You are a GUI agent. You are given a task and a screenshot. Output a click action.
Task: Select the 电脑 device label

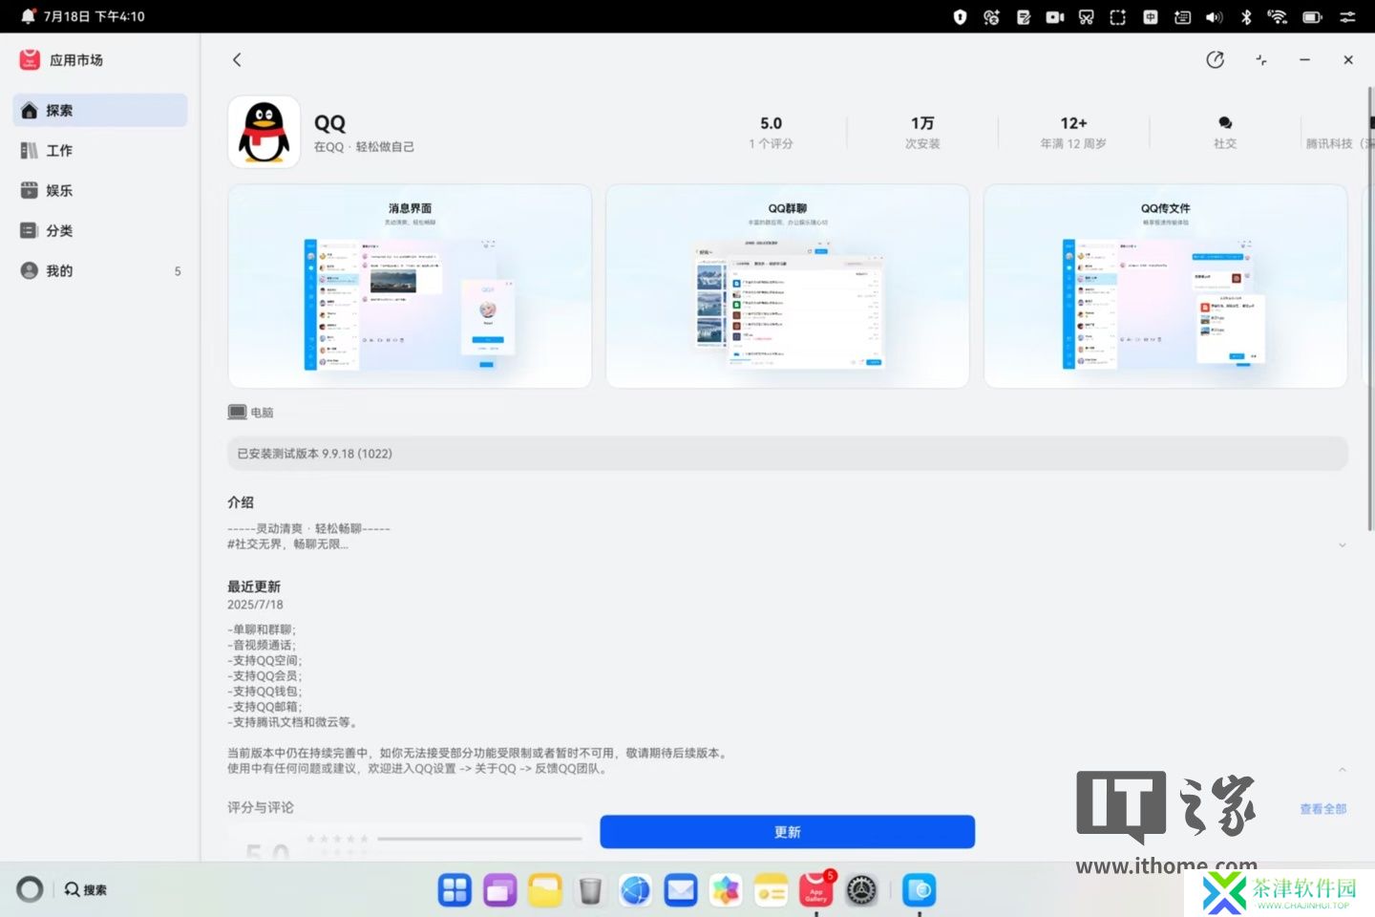251,412
